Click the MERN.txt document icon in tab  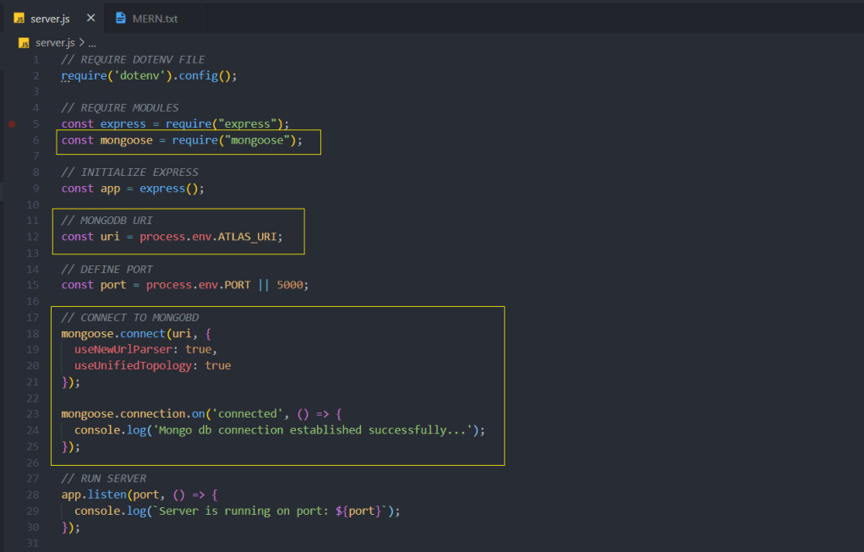click(121, 18)
